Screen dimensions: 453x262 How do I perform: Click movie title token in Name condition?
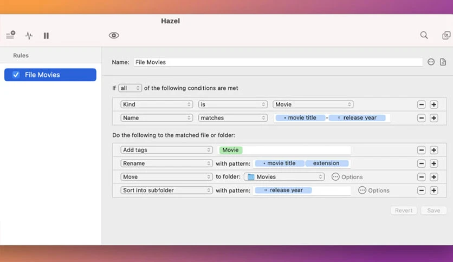[x=300, y=117]
